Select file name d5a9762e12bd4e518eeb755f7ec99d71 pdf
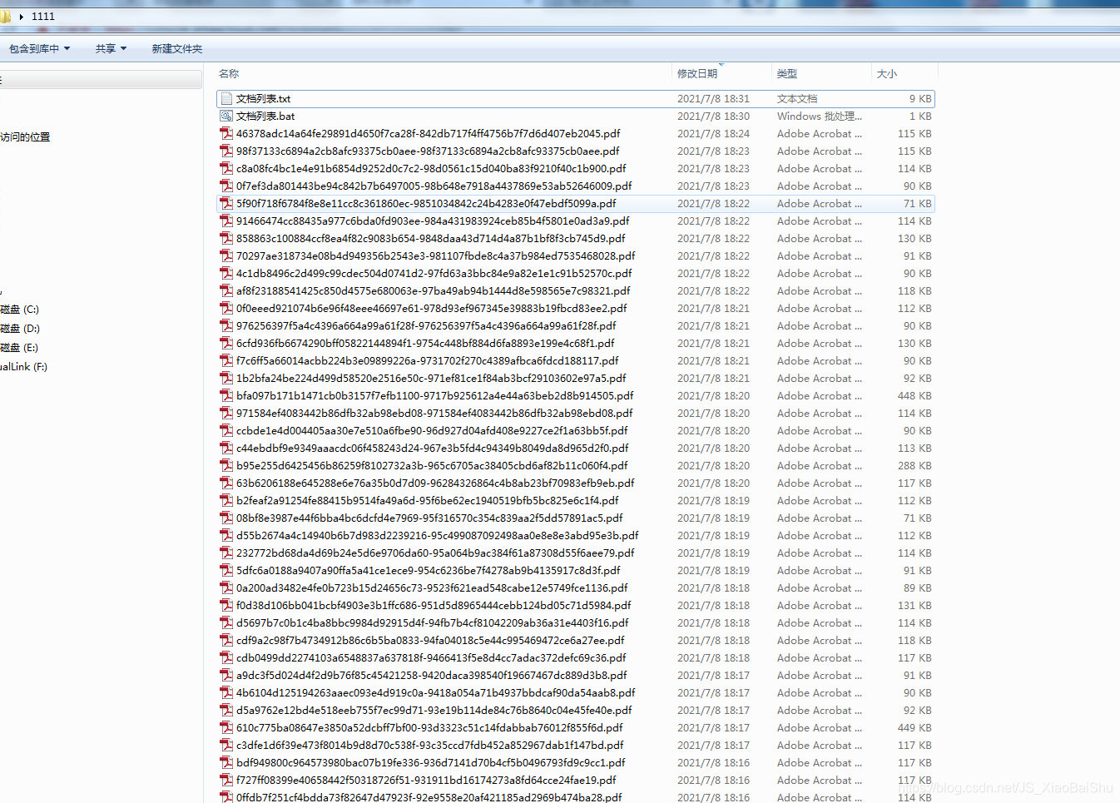Viewport: 1120px width, 803px height. (x=434, y=710)
